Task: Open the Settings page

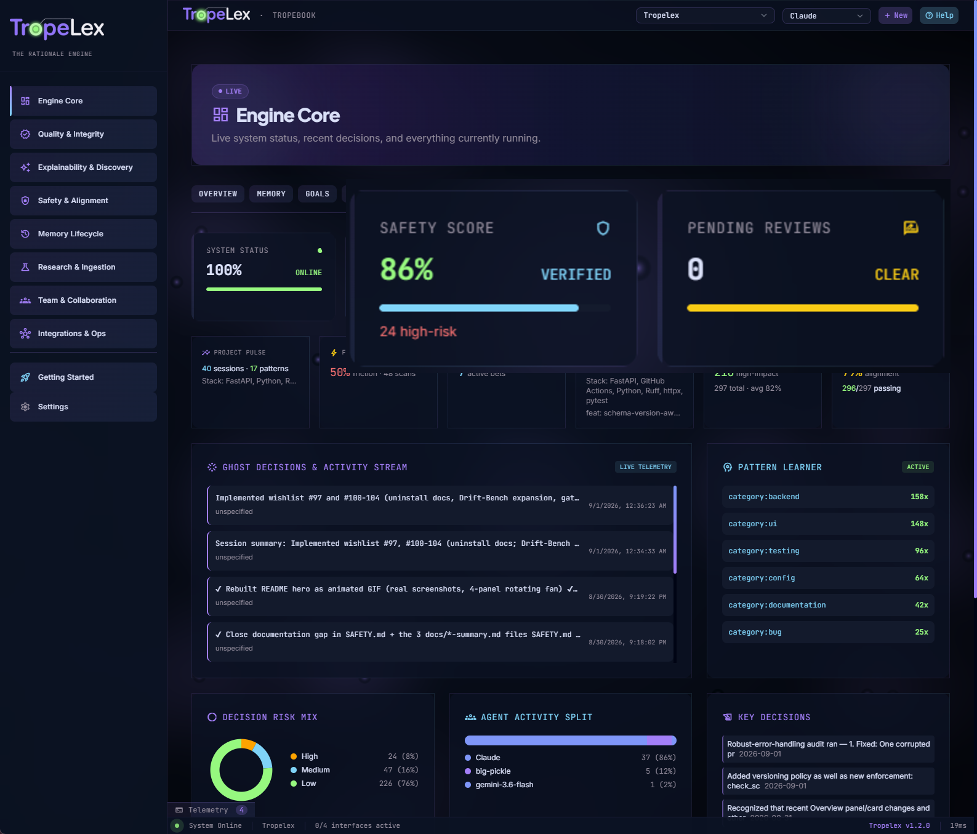Action: pyautogui.click(x=84, y=407)
